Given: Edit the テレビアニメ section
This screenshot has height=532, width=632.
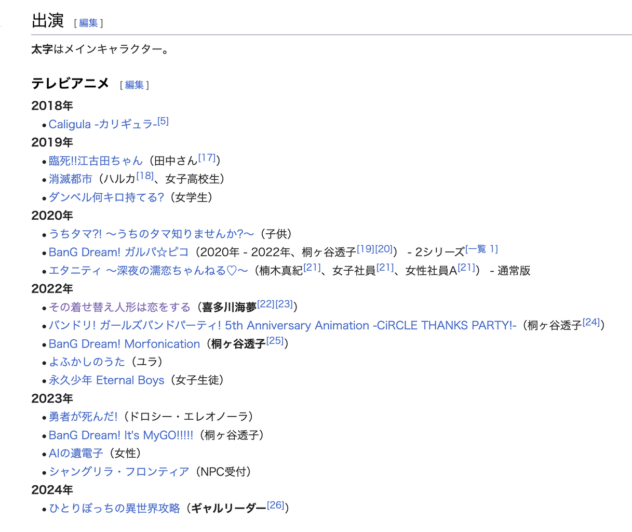Looking at the screenshot, I should [x=135, y=85].
